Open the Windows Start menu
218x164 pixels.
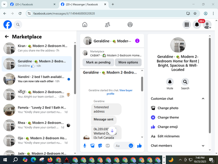[5, 160]
